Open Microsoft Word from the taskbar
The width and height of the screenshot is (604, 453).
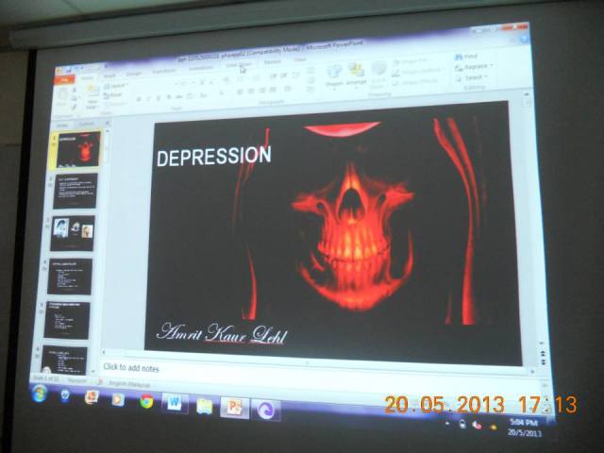coord(174,403)
